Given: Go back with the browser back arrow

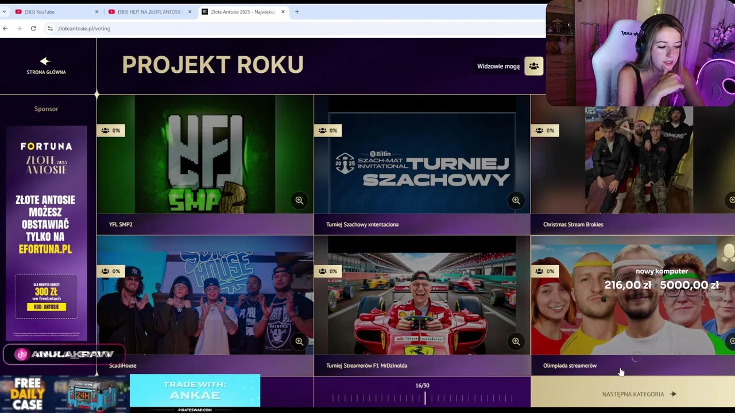Looking at the screenshot, I should pos(5,28).
